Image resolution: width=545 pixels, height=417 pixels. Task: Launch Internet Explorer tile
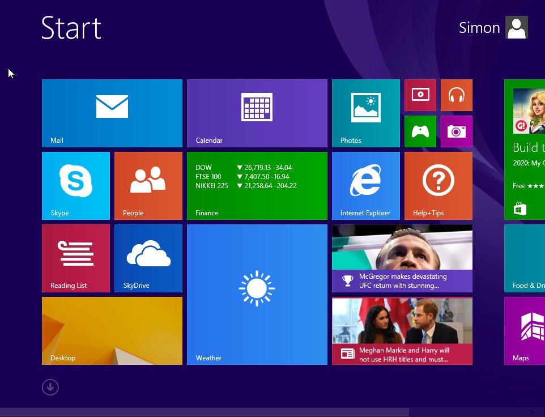click(x=365, y=185)
